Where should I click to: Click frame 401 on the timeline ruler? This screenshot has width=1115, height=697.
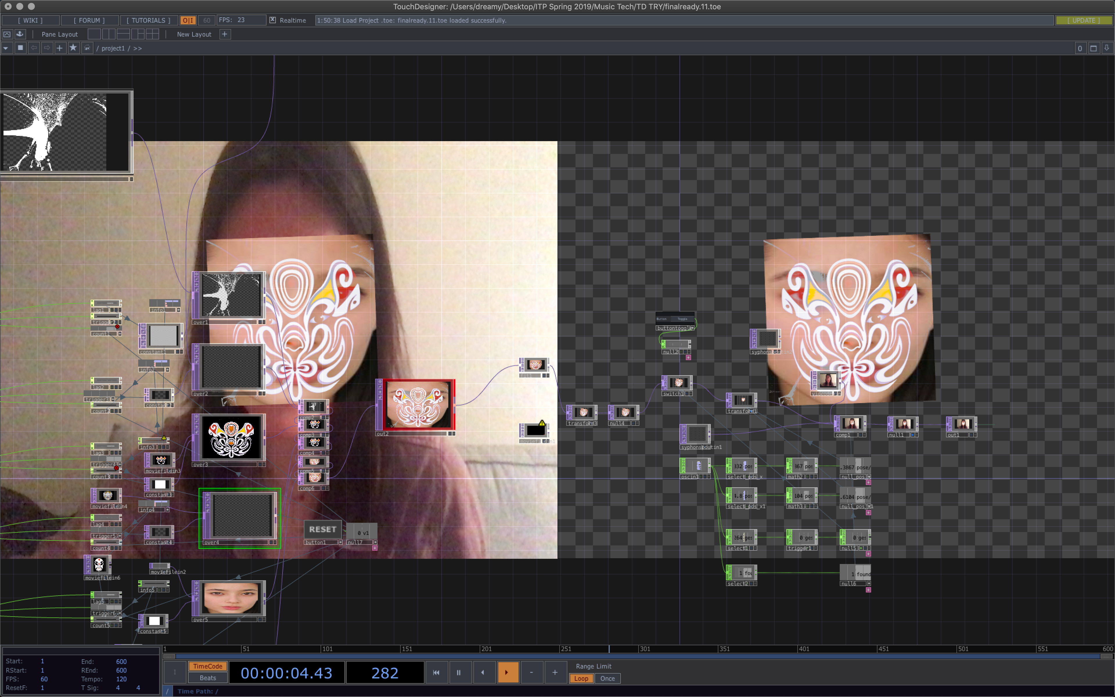click(x=798, y=649)
